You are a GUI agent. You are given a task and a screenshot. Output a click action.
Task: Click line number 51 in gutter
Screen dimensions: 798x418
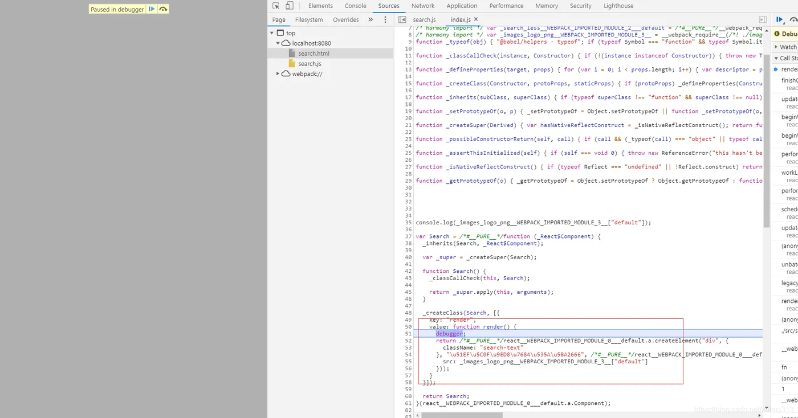click(408, 334)
